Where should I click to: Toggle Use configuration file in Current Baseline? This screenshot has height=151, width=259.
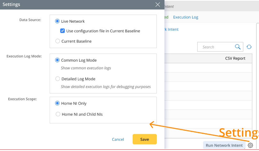pyautogui.click(x=63, y=31)
